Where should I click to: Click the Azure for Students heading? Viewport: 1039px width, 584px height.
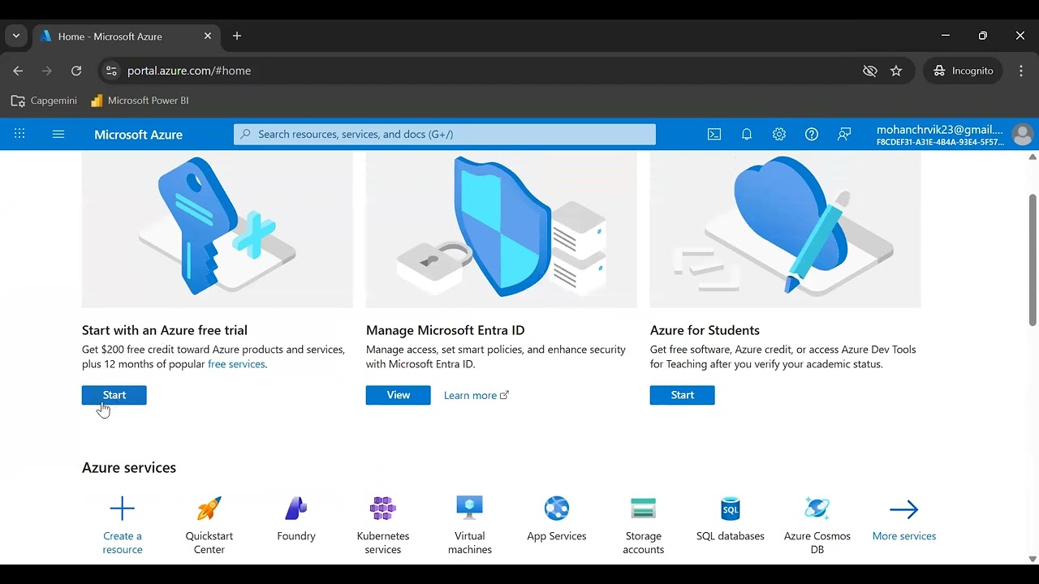(705, 330)
